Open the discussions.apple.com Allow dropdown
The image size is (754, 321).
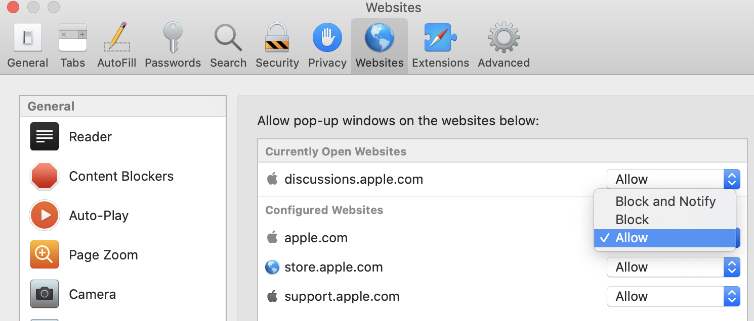(x=674, y=179)
